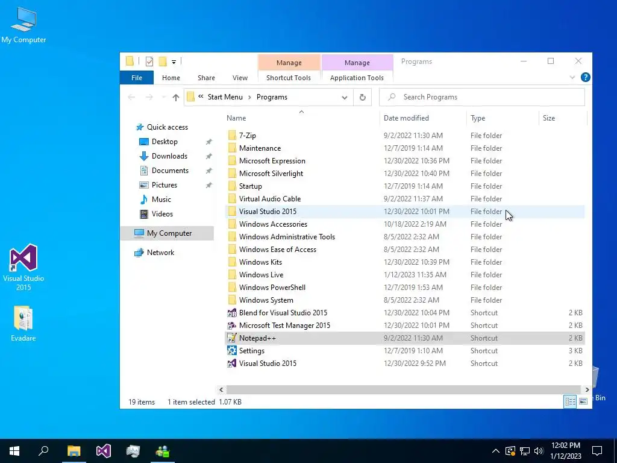This screenshot has width=617, height=463.
Task: Switch to Details view layout
Action: [x=570, y=402]
